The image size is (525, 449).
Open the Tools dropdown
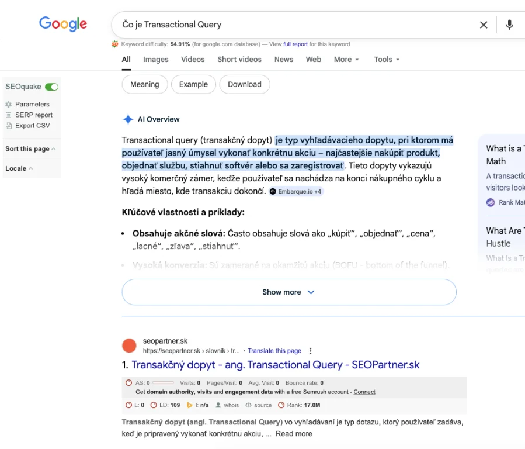pyautogui.click(x=387, y=60)
